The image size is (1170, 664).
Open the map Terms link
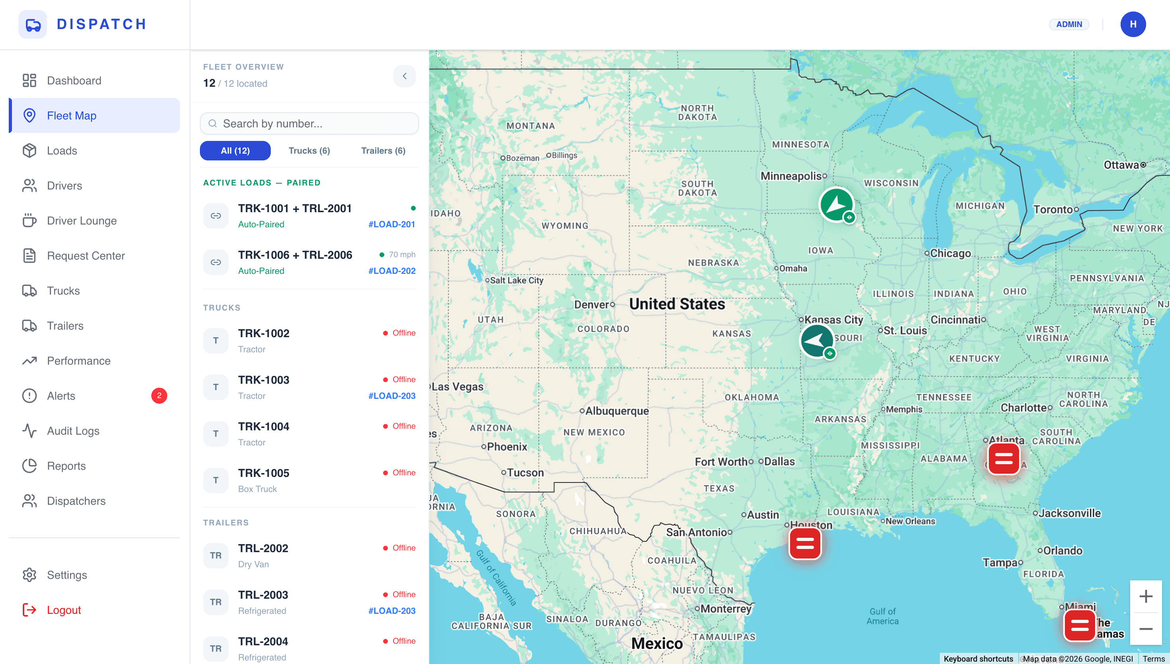pos(1154,658)
